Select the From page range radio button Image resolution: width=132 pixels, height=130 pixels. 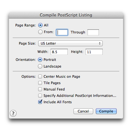coord(40,32)
